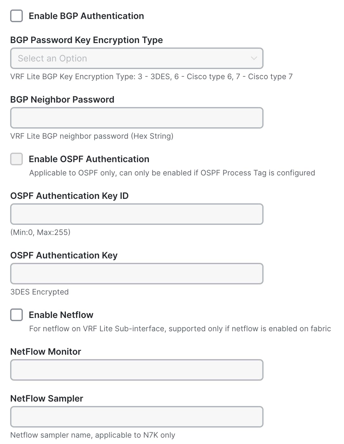Click the "Enable Netflow" label text
This screenshot has width=344, height=444.
click(x=61, y=315)
